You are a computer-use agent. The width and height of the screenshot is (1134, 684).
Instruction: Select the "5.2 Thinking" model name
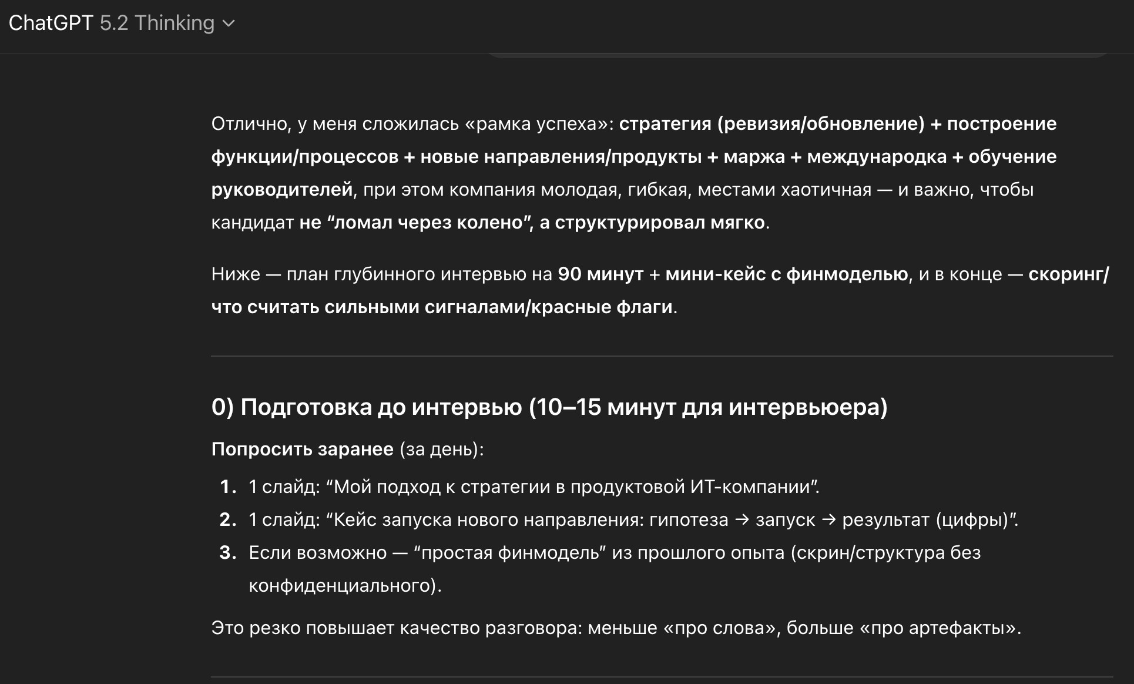click(x=157, y=23)
